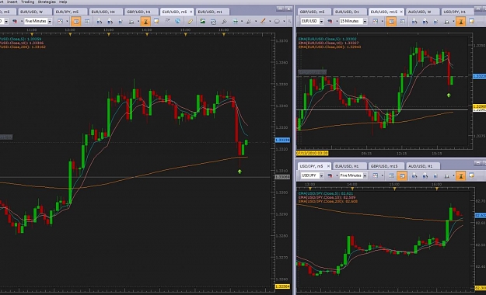Viewport: 486px width, 295px height.
Task: Toggle the first view mode button in USD/JPY toolbar
Action: [x=391, y=175]
